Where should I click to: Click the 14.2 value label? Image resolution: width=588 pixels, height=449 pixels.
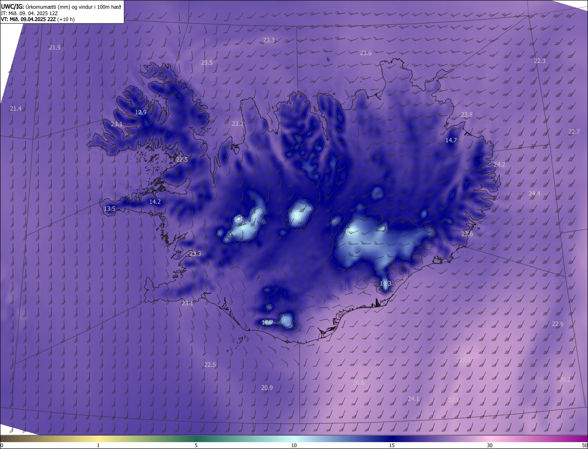point(155,202)
